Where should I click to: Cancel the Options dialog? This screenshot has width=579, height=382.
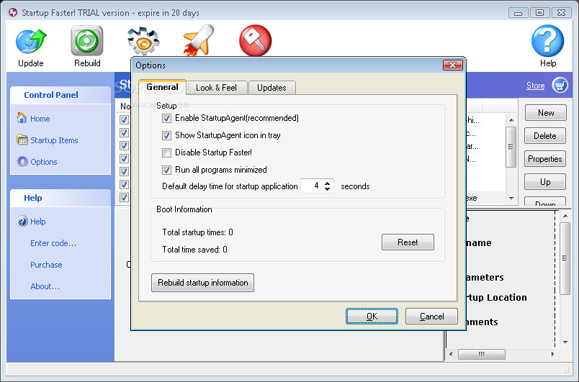431,317
